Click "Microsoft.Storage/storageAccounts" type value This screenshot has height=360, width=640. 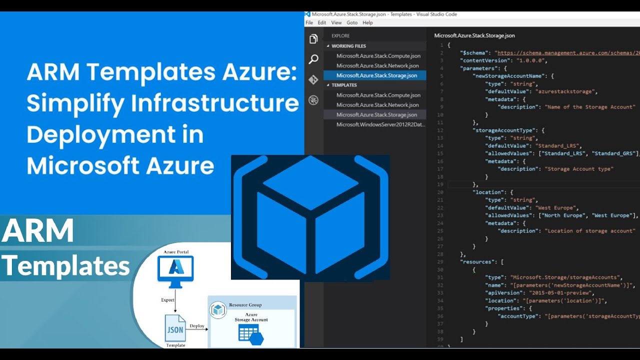[x=566, y=277]
